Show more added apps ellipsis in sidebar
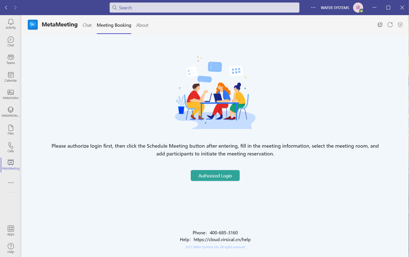 point(11,183)
